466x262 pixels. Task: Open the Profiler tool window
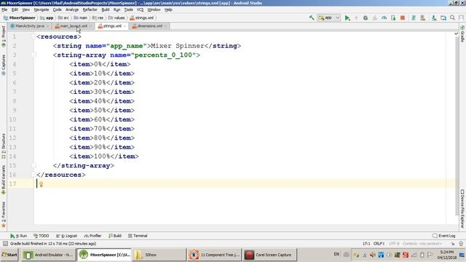[x=92, y=236]
